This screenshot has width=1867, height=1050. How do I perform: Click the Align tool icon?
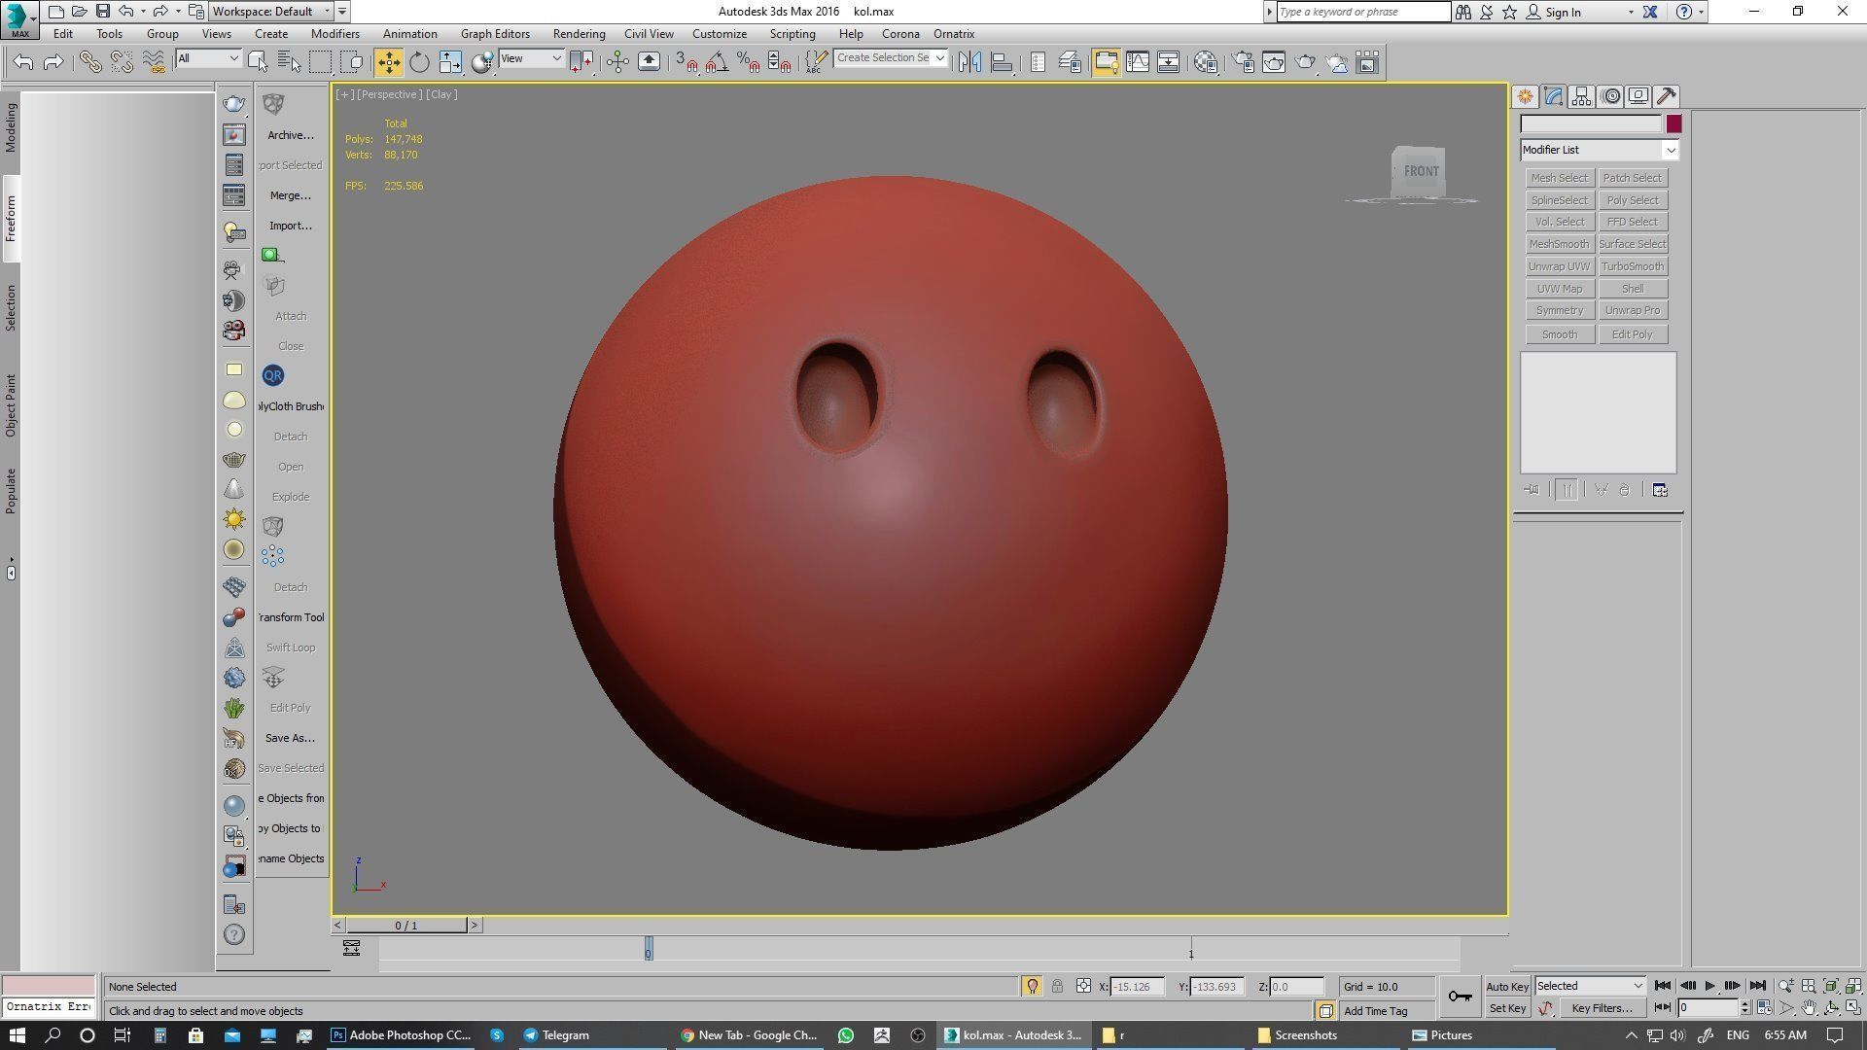[1001, 62]
